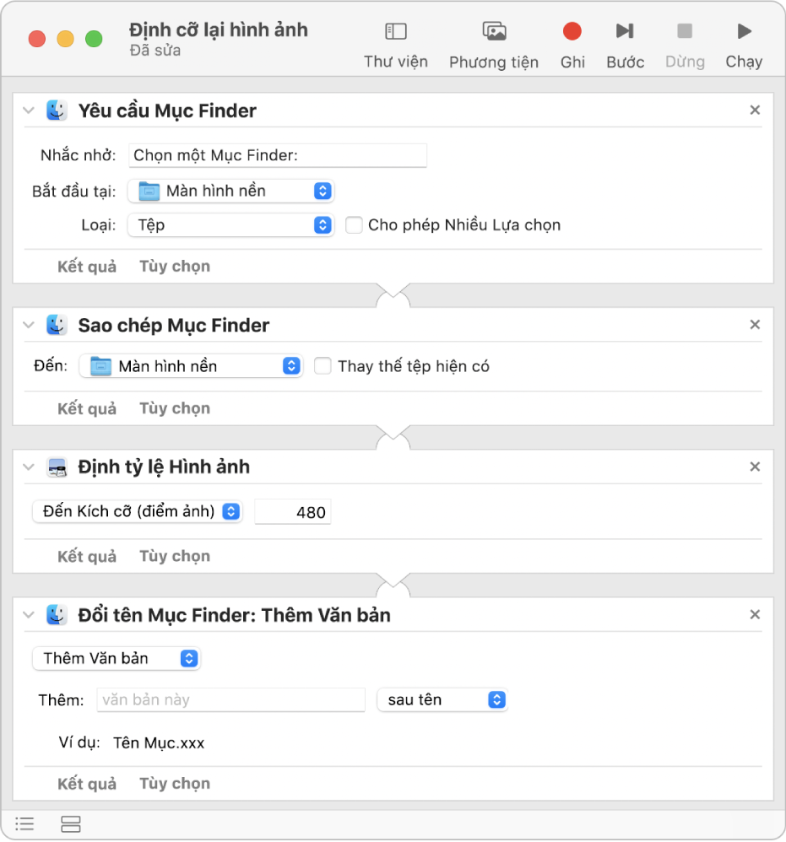Viewport: 786px width, 842px height.
Task: Collapse the Sao chép Mục Finder action
Action: (x=29, y=325)
